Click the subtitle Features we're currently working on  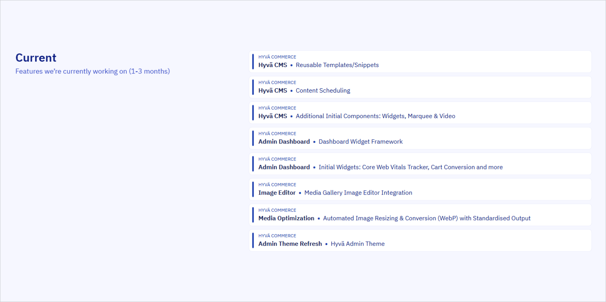93,71
